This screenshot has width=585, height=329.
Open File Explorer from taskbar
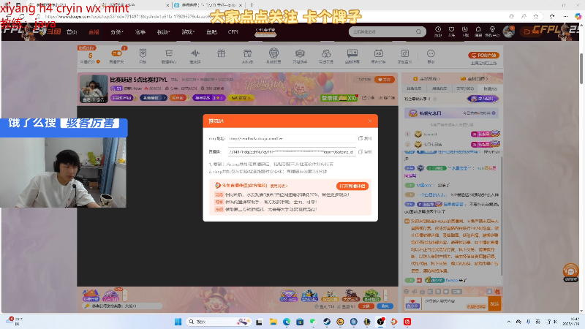(x=273, y=322)
